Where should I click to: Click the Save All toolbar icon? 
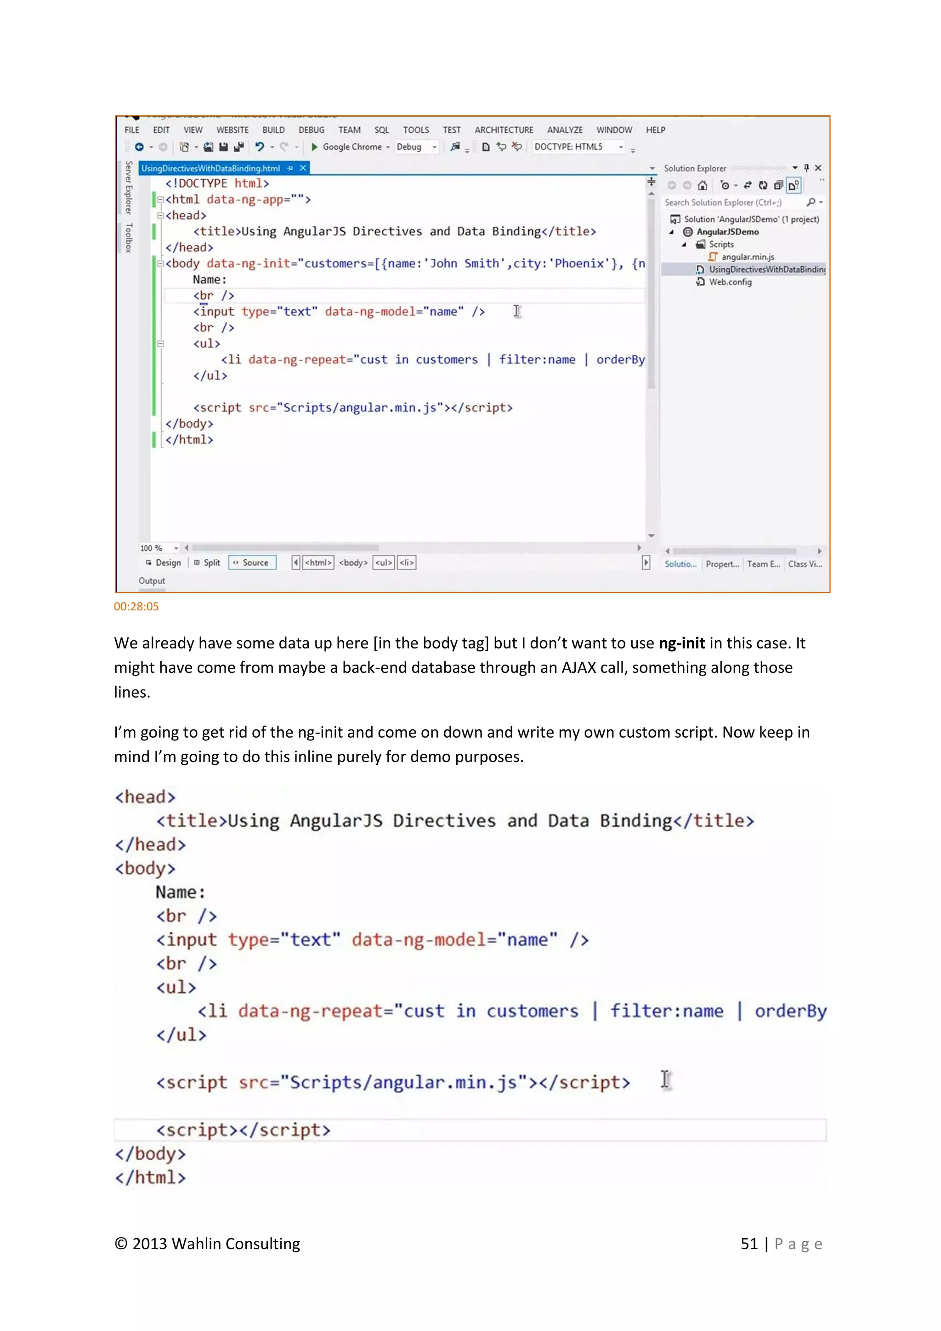tap(238, 147)
